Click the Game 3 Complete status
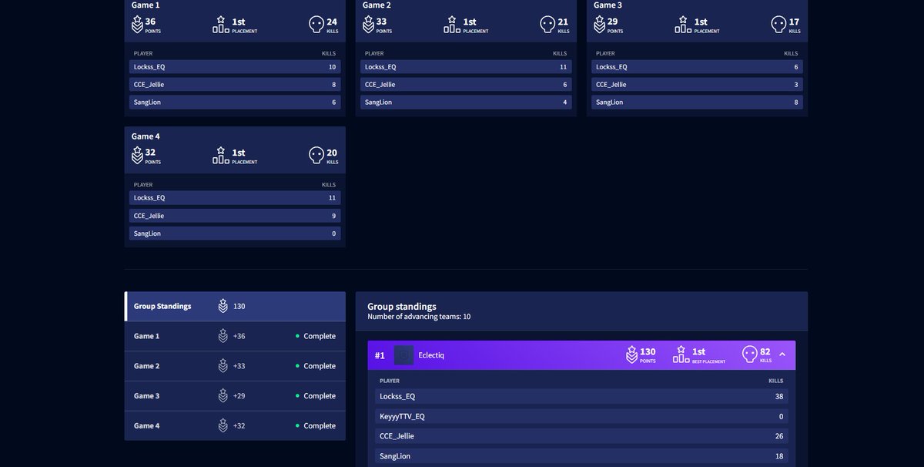The width and height of the screenshot is (924, 467). 316,396
